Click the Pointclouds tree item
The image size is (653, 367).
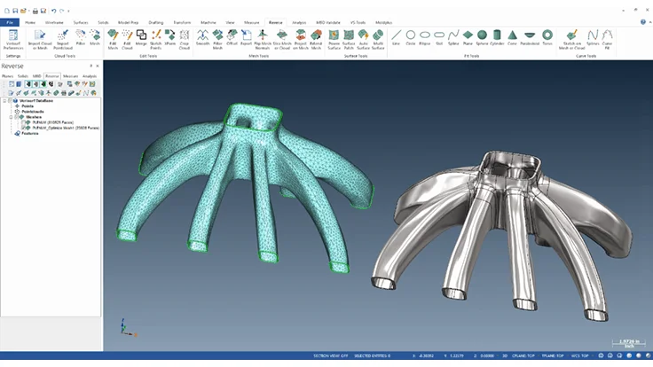(32, 112)
